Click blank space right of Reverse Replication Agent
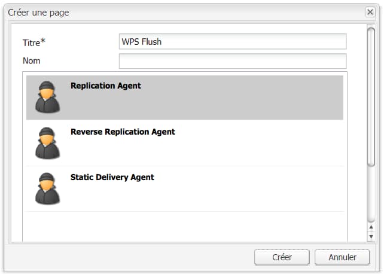 click(263, 144)
